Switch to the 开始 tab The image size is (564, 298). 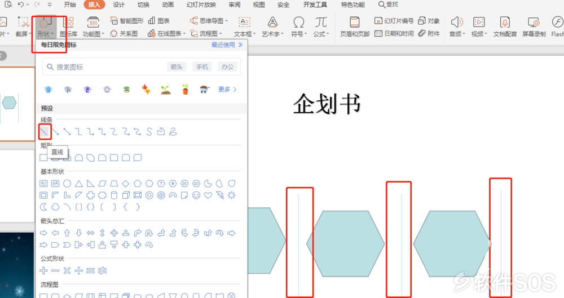click(70, 5)
